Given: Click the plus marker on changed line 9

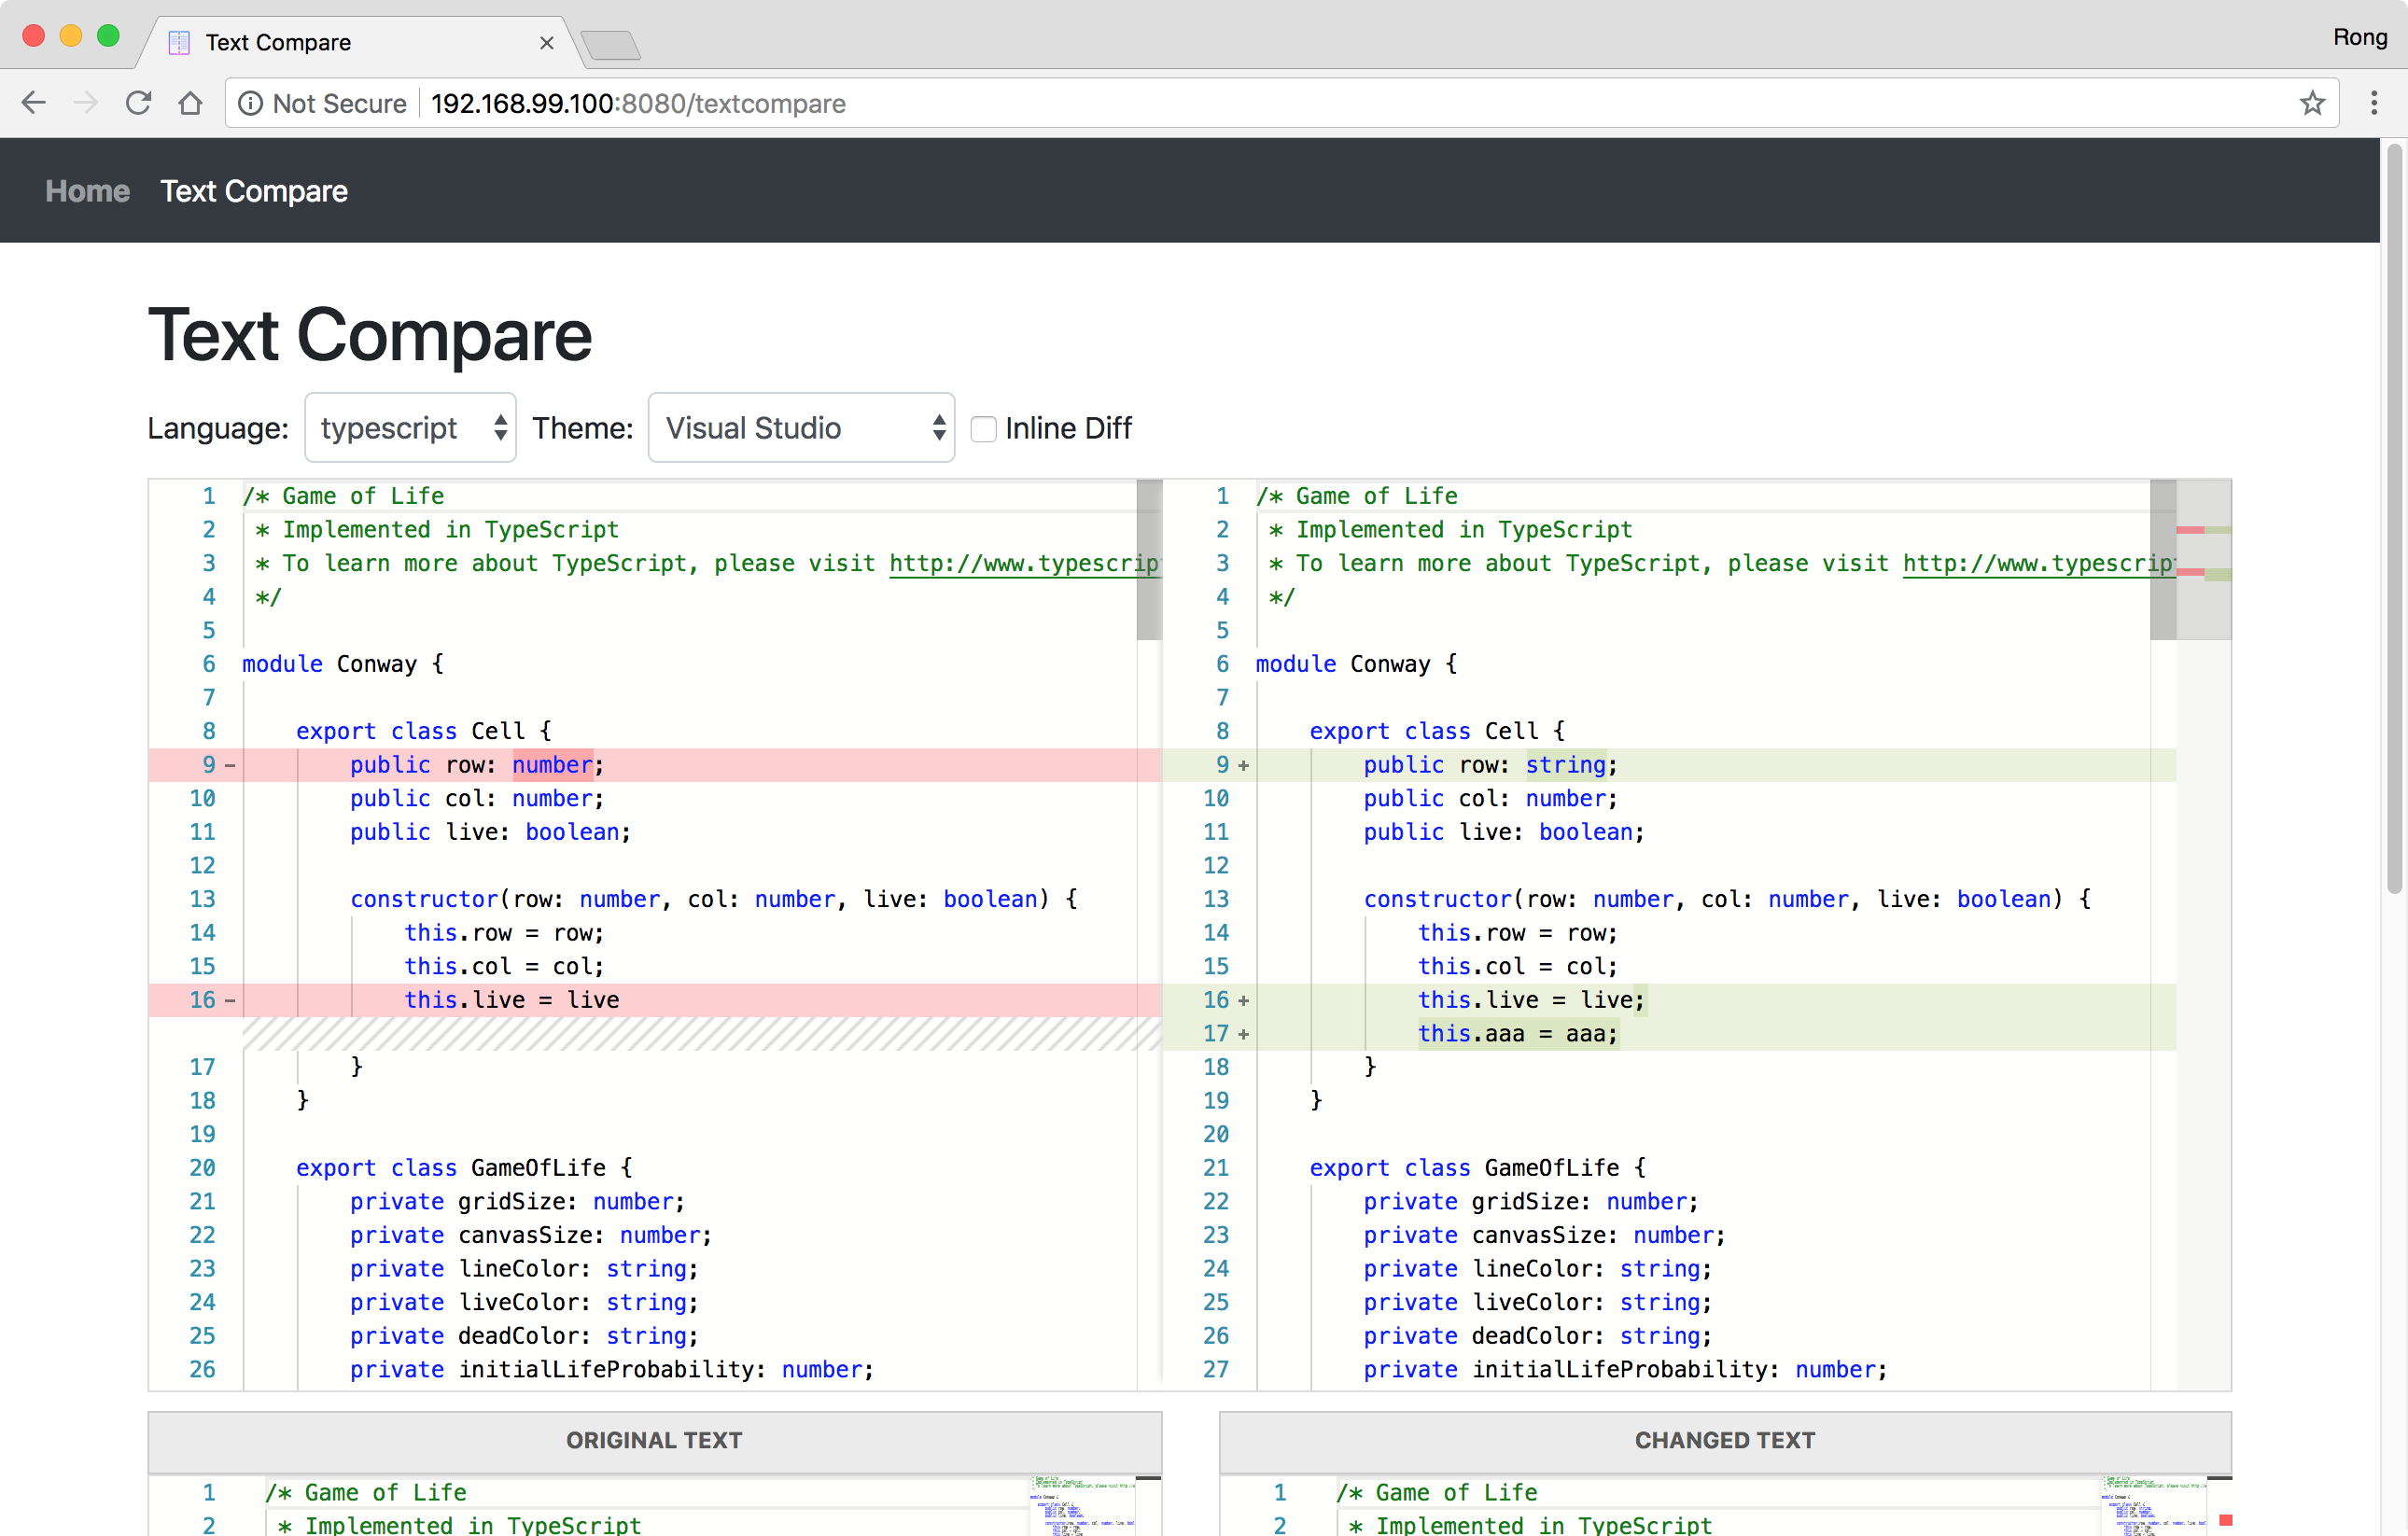Looking at the screenshot, I should click(1244, 766).
